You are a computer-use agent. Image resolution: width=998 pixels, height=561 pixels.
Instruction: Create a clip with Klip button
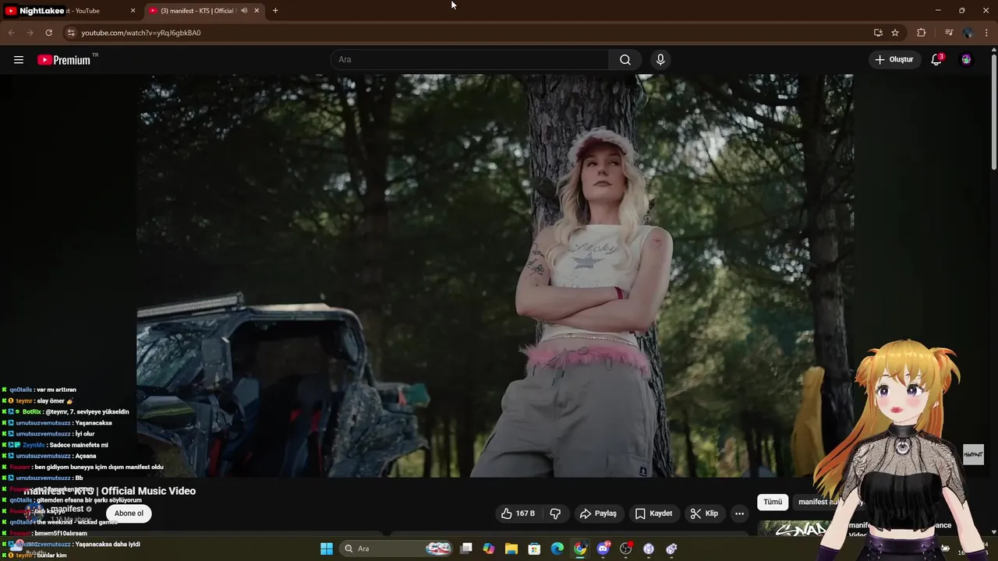[704, 513]
